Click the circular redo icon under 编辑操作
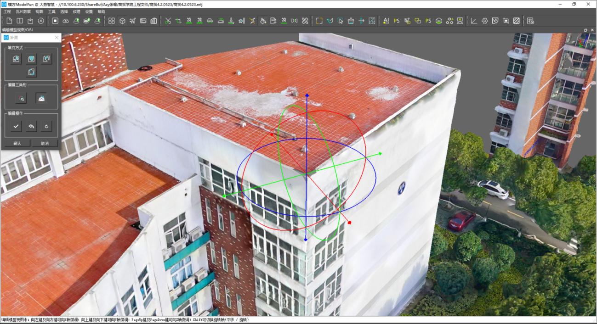597x324 pixels. tap(46, 126)
